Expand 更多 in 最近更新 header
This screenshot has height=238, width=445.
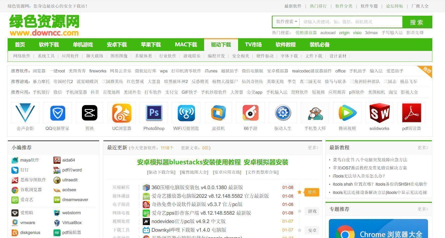point(313,148)
